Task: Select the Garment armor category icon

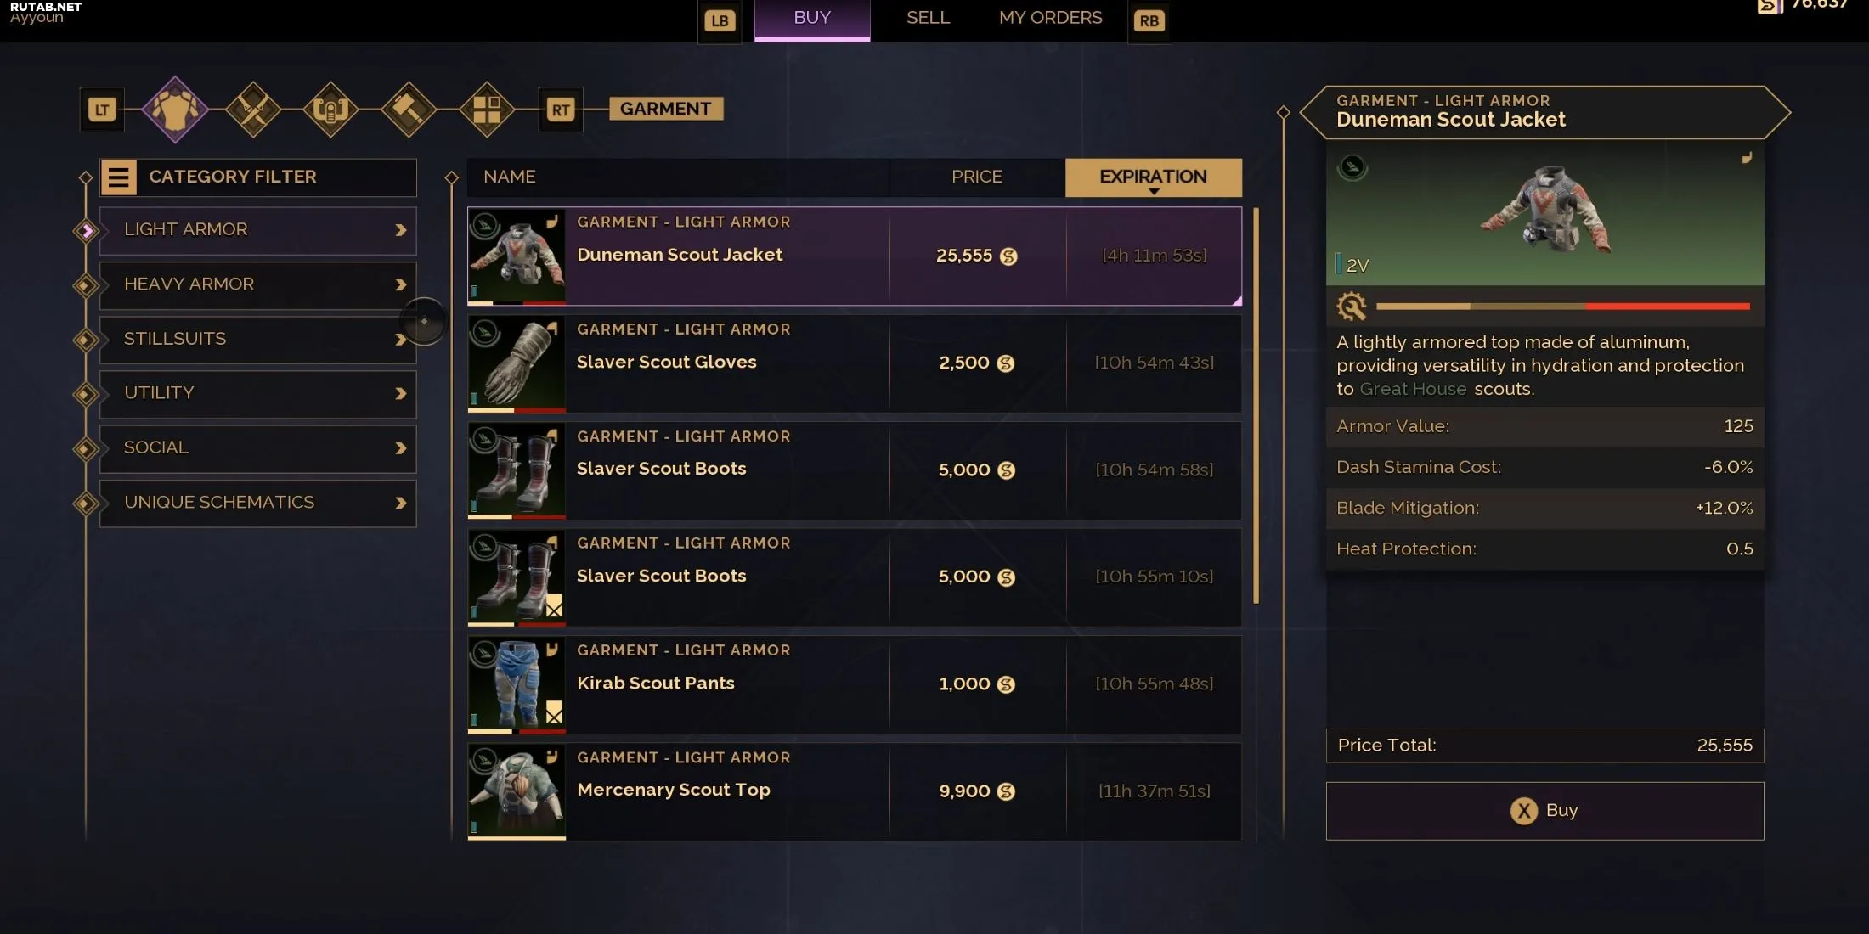Action: coord(175,109)
